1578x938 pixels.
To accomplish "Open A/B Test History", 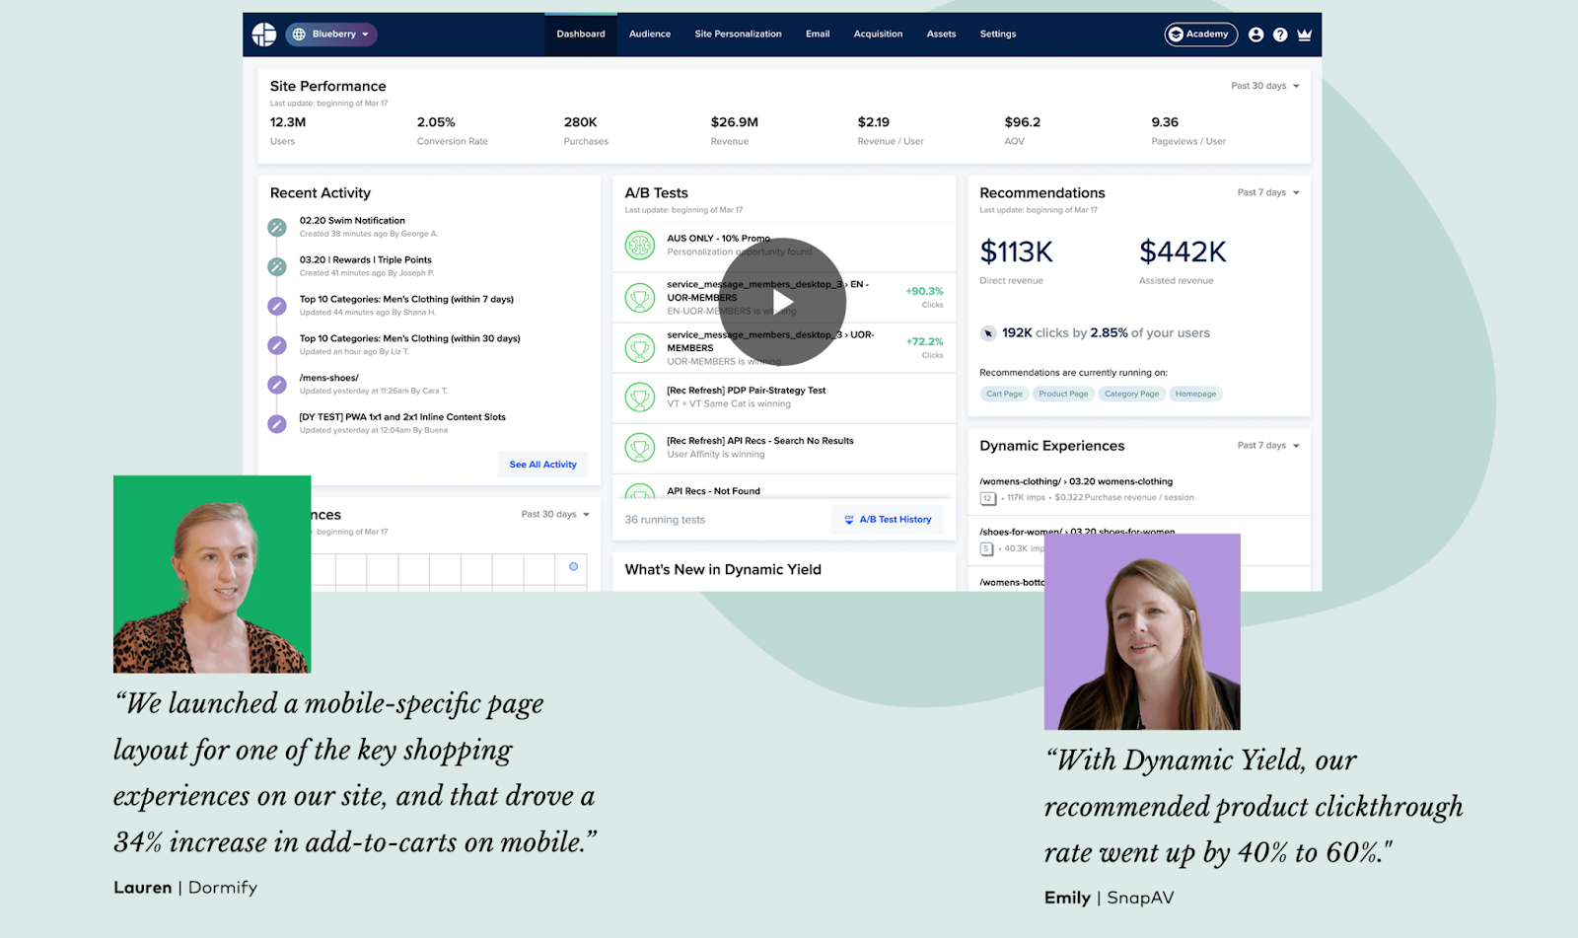I will (888, 520).
